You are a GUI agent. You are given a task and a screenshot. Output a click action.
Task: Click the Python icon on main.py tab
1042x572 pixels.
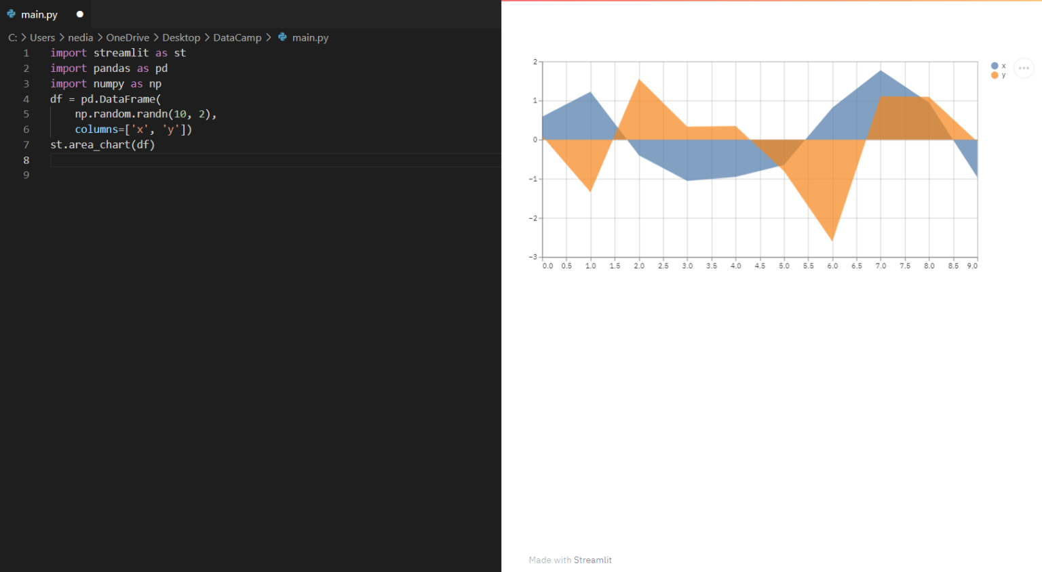click(12, 14)
